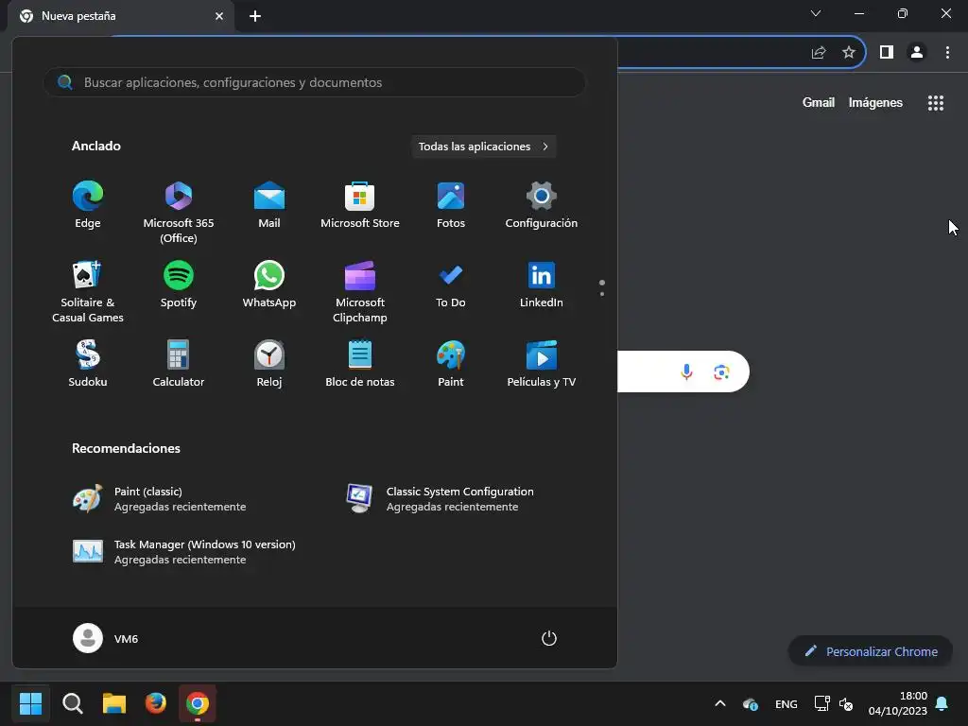Screen dimensions: 968x726
Task: Click the ENG language indicator
Action: click(x=786, y=703)
